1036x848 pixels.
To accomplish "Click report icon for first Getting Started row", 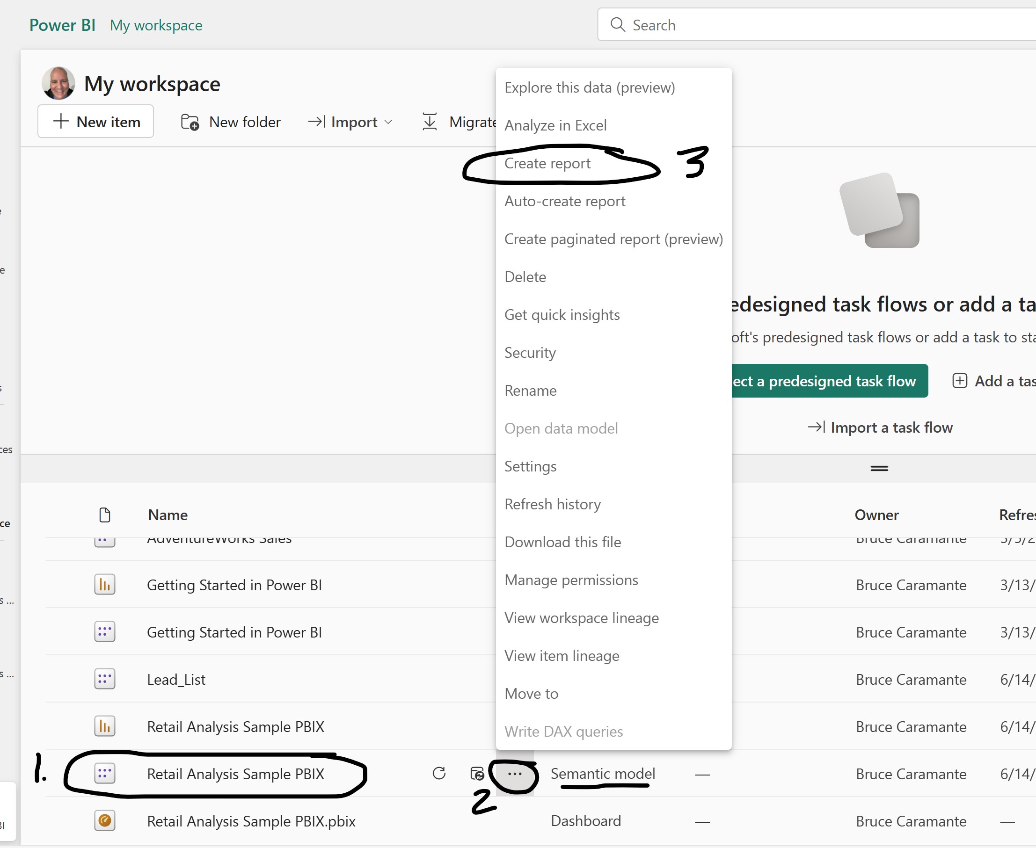I will pos(104,585).
